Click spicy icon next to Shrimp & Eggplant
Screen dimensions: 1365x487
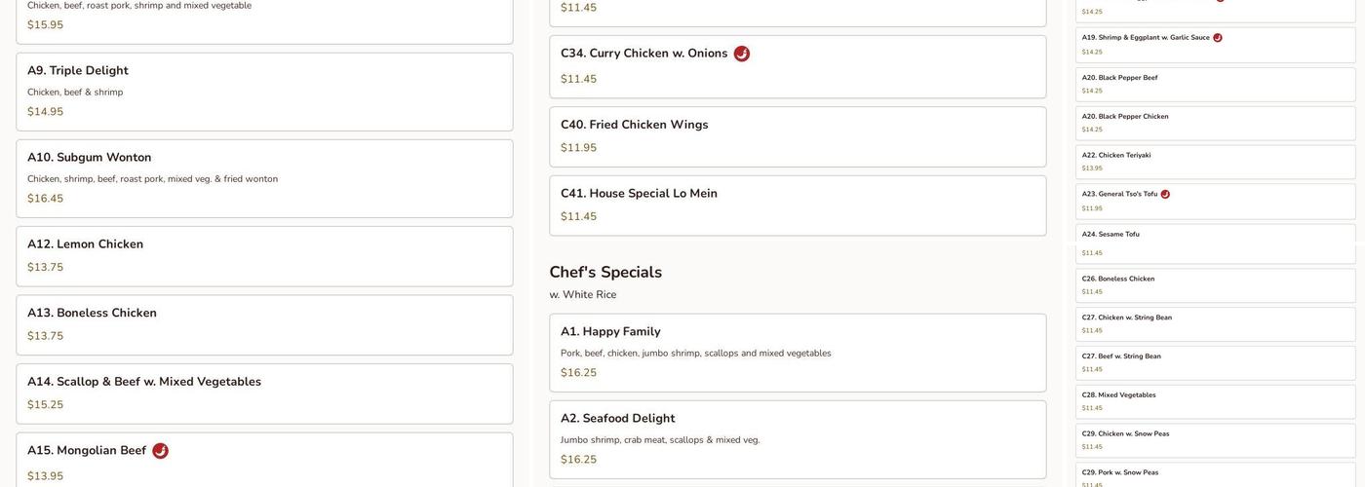(x=1218, y=38)
